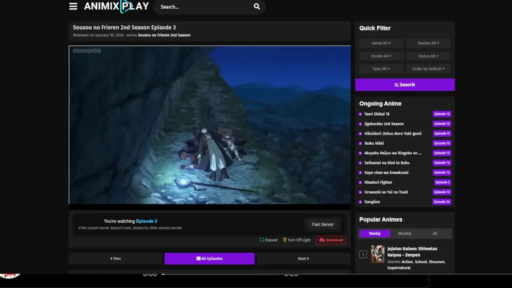This screenshot has height=288, width=512.
Task: Open the Season All dropdown
Action: [x=428, y=43]
